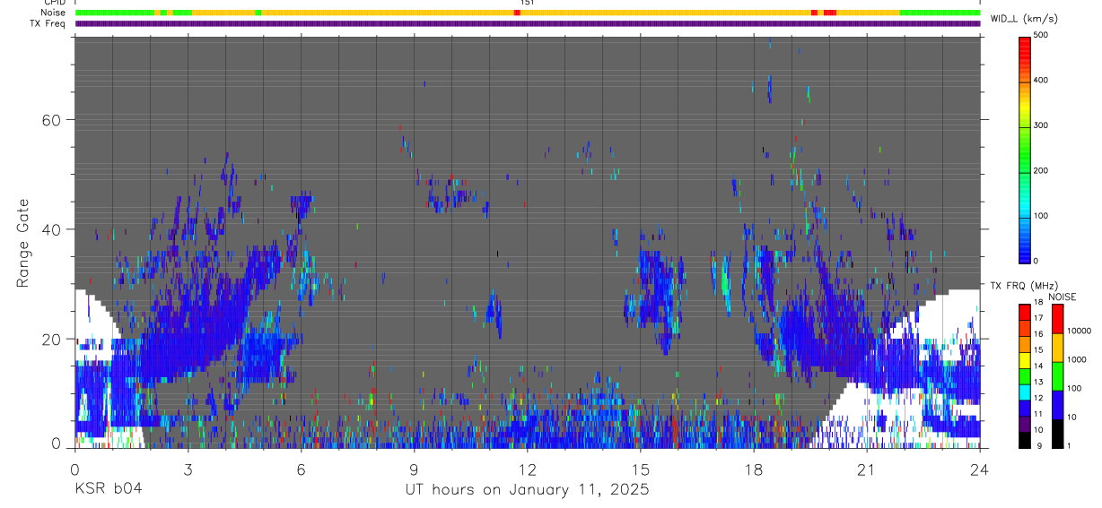
Task: Click the 'Noise' row label at top
Action: [x=55, y=13]
